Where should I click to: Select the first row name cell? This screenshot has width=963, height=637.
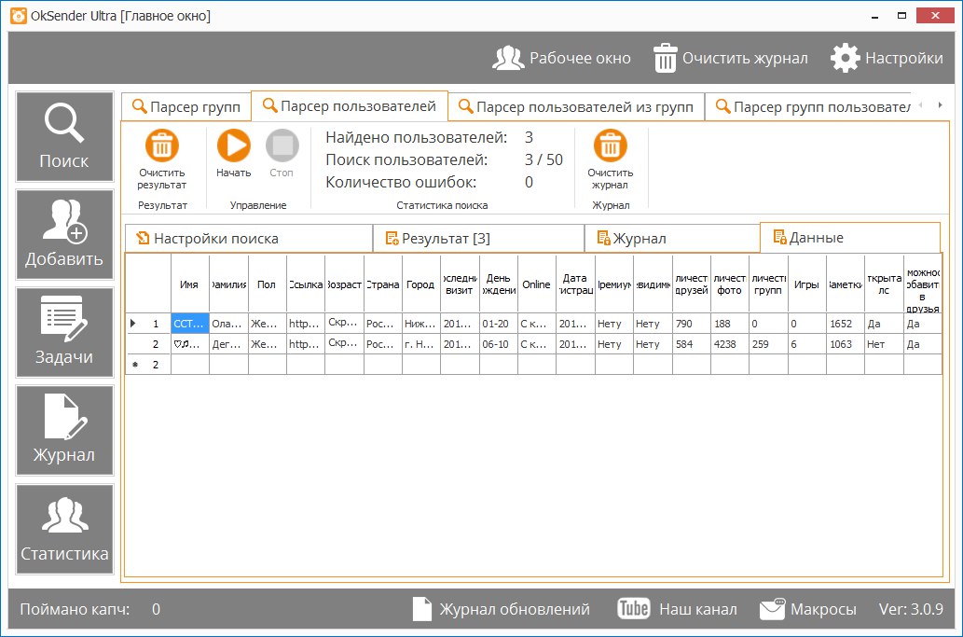(189, 324)
